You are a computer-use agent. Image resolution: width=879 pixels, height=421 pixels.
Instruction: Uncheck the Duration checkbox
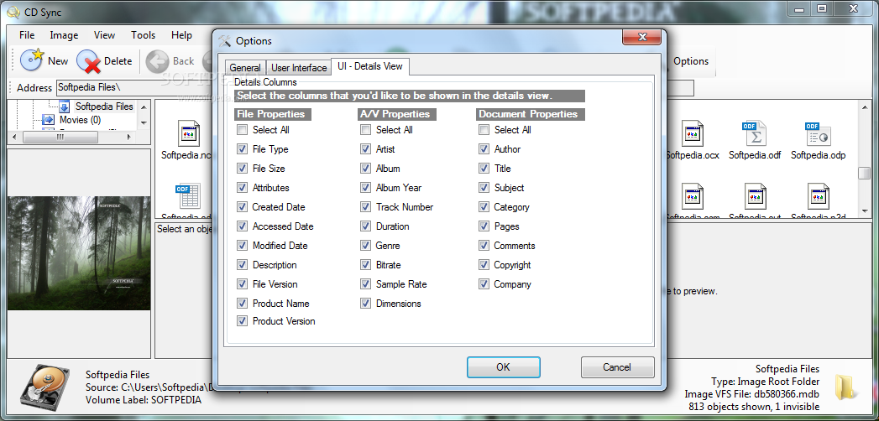365,226
